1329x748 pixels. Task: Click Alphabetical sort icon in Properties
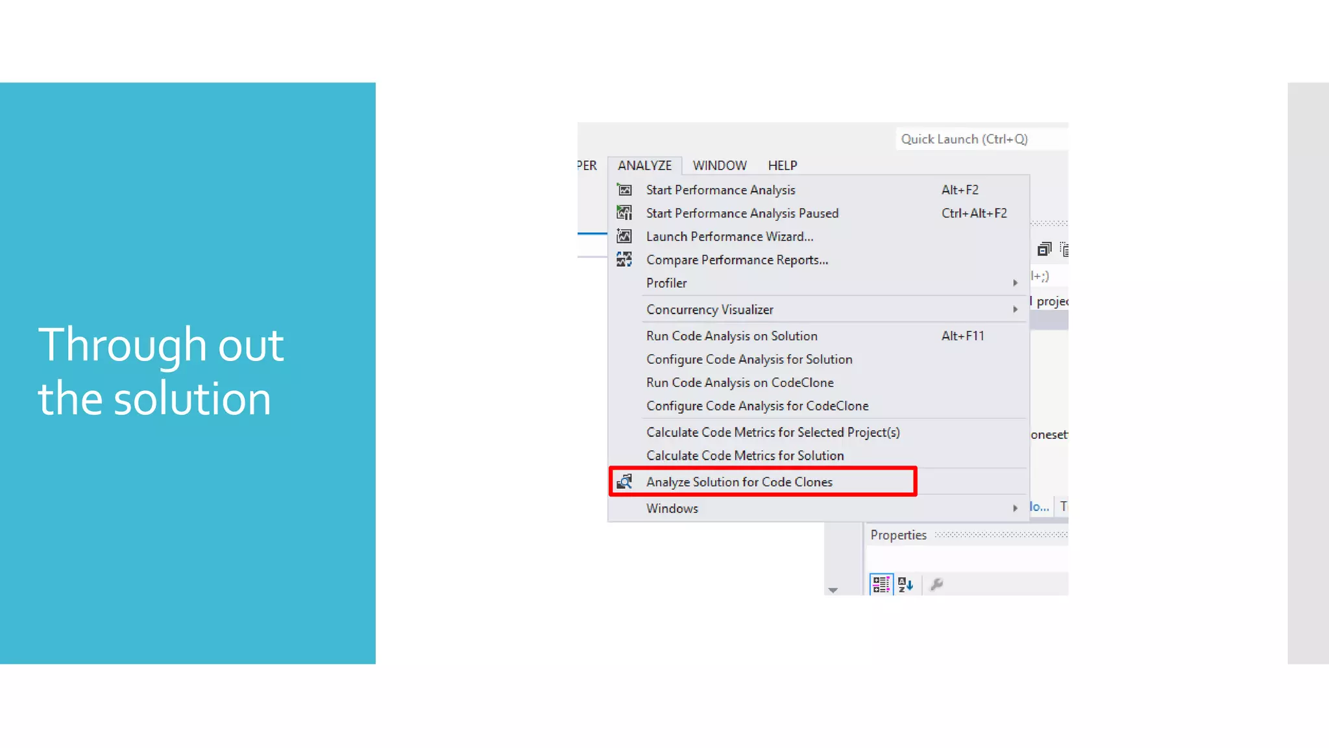905,584
